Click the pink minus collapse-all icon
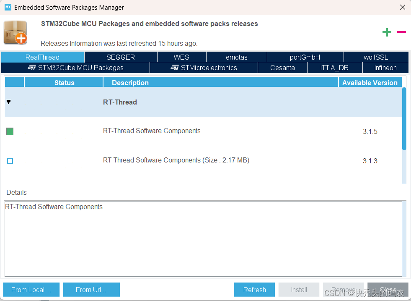 401,32
